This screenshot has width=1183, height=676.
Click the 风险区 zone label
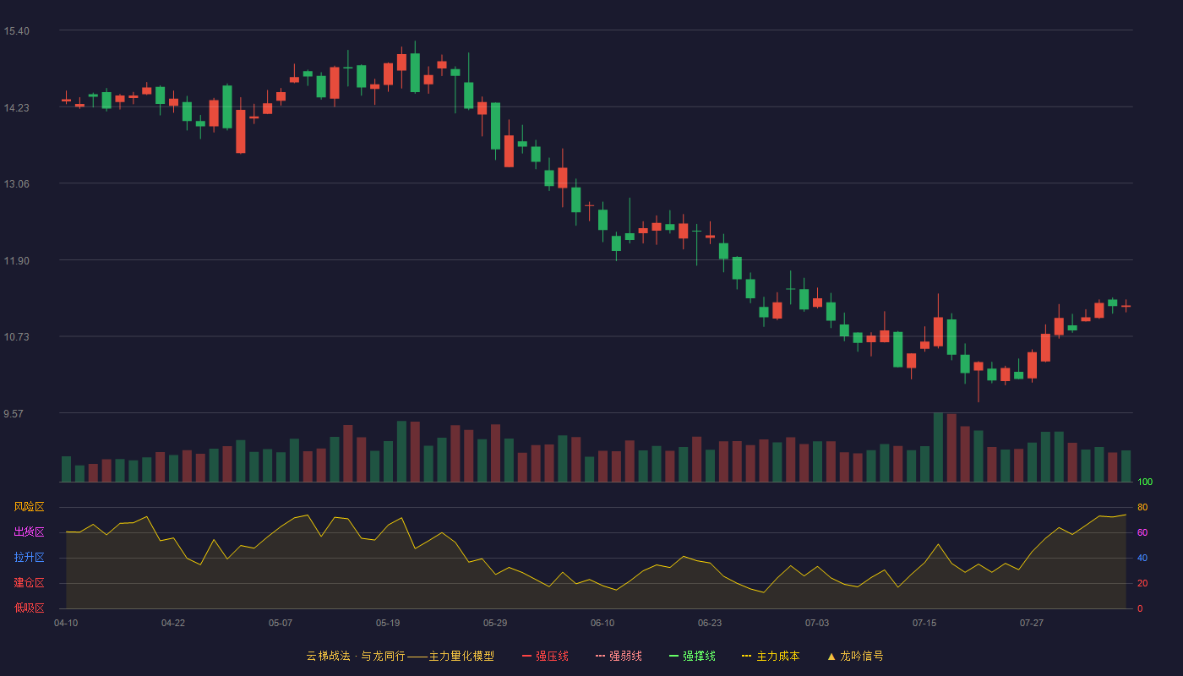[29, 507]
